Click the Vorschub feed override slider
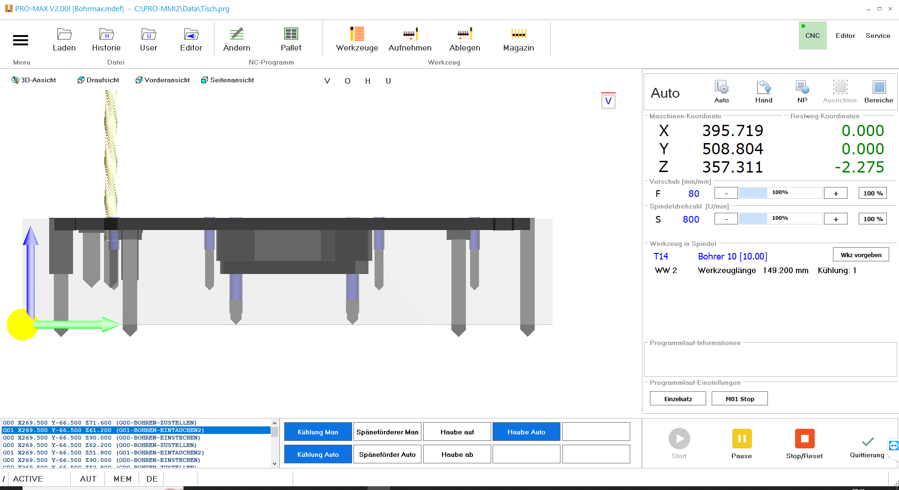 780,193
